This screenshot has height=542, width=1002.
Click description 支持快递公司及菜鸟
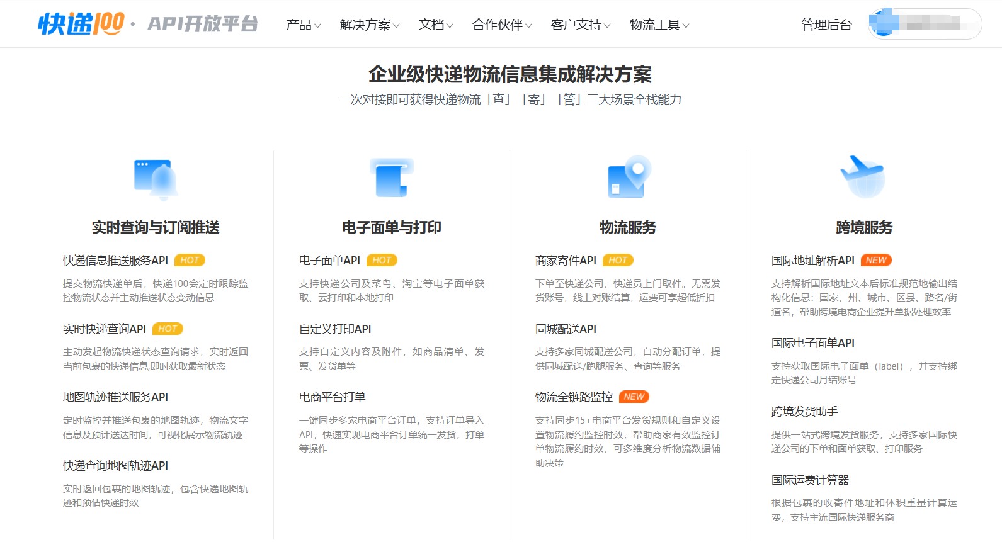(392, 290)
